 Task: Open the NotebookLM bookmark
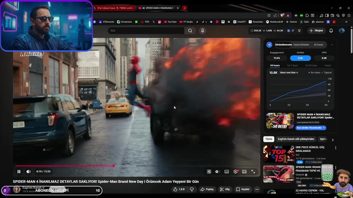pos(274,22)
